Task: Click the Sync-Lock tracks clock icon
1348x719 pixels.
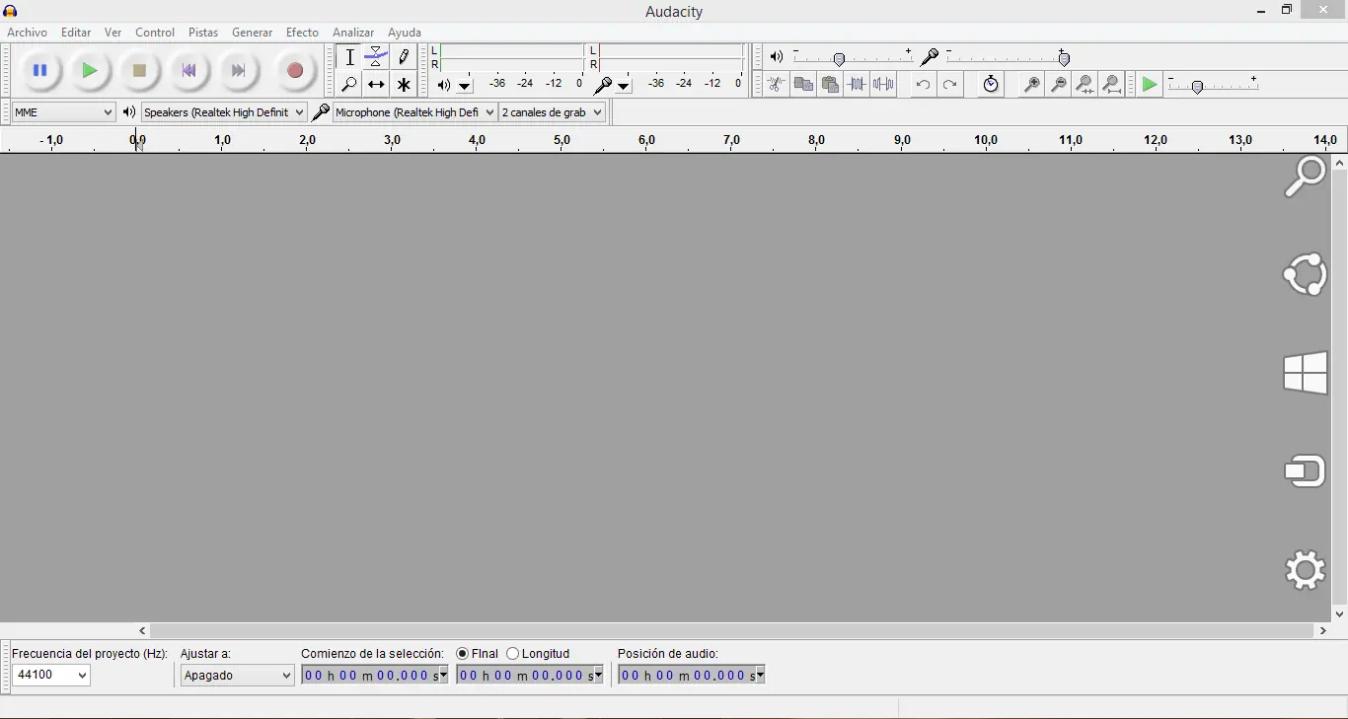Action: pyautogui.click(x=991, y=85)
